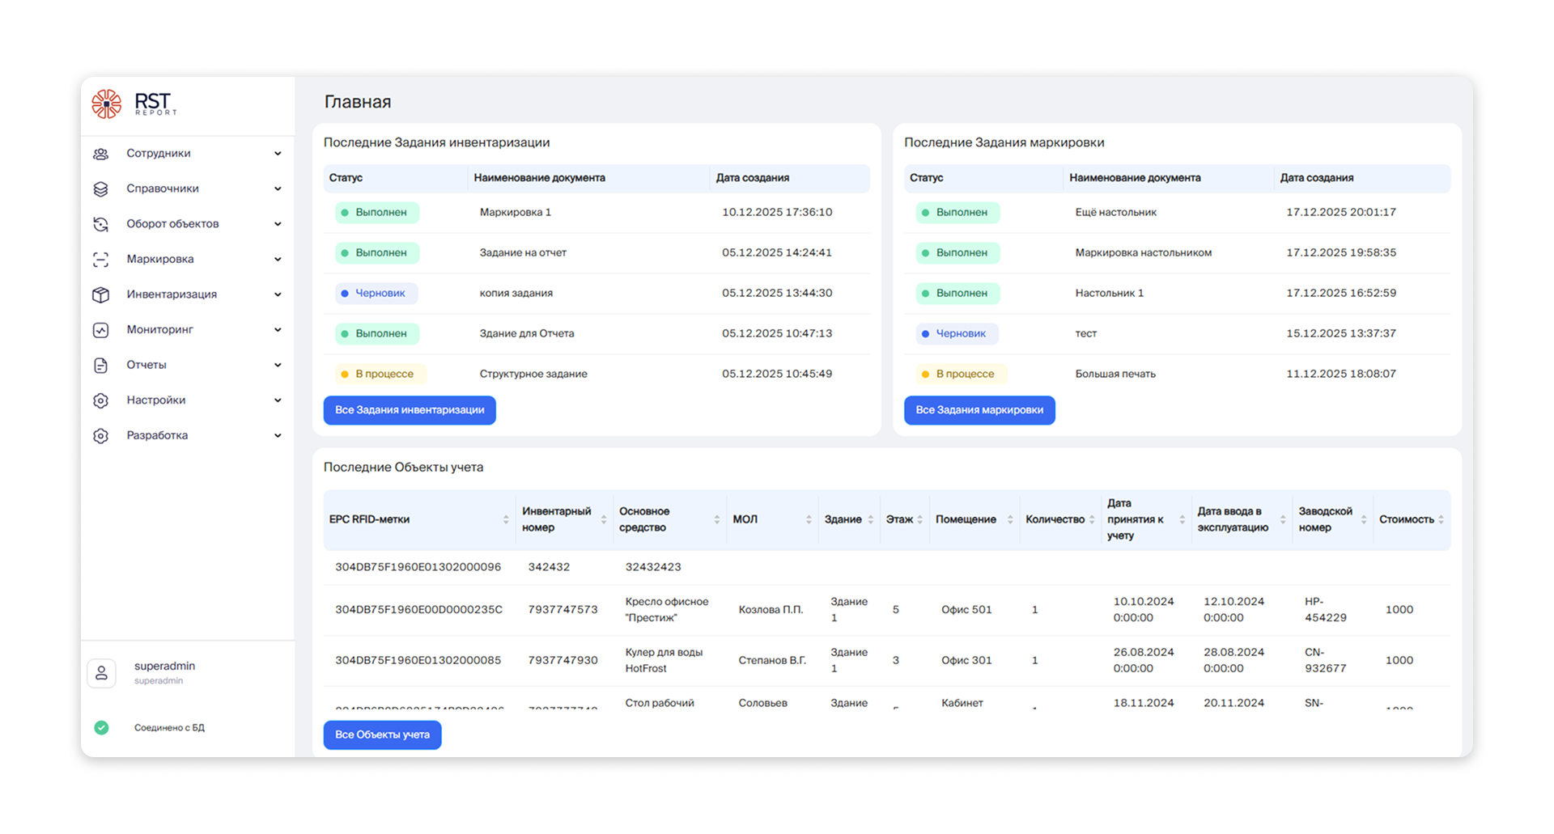The height and width of the screenshot is (834, 1554).
Task: Click the green database connection status icon
Action: (101, 728)
